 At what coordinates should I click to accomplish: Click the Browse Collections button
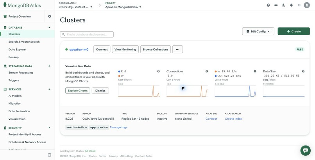pos(156,49)
